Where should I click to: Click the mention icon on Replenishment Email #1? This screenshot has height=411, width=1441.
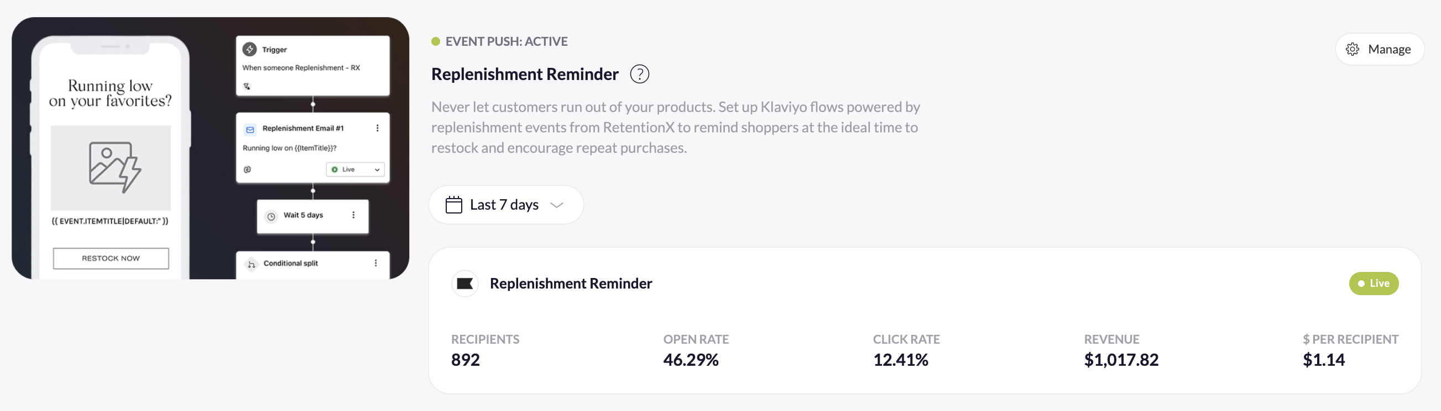pyautogui.click(x=248, y=169)
